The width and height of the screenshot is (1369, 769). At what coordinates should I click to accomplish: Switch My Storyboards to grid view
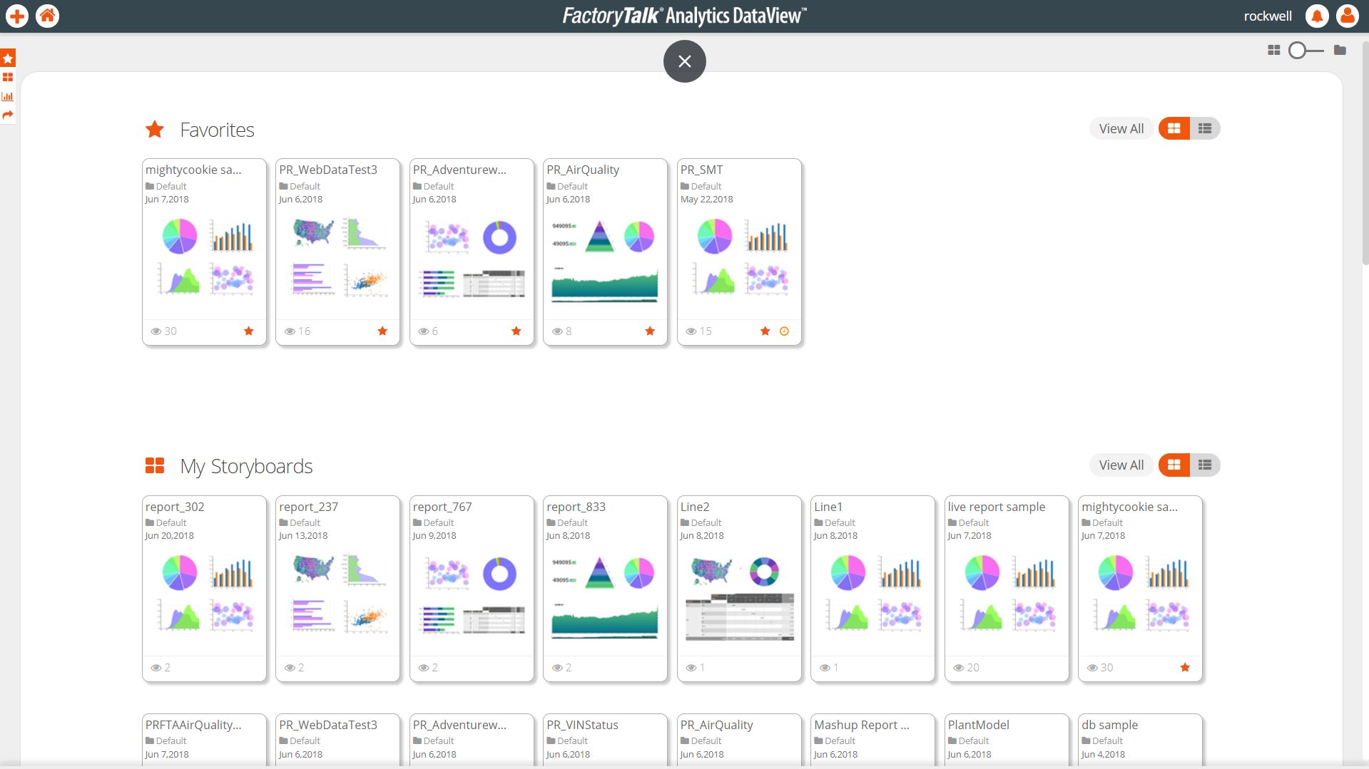[x=1174, y=465]
